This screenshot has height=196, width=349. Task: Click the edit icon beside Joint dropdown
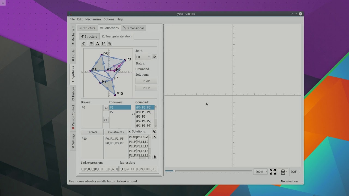click(155, 57)
